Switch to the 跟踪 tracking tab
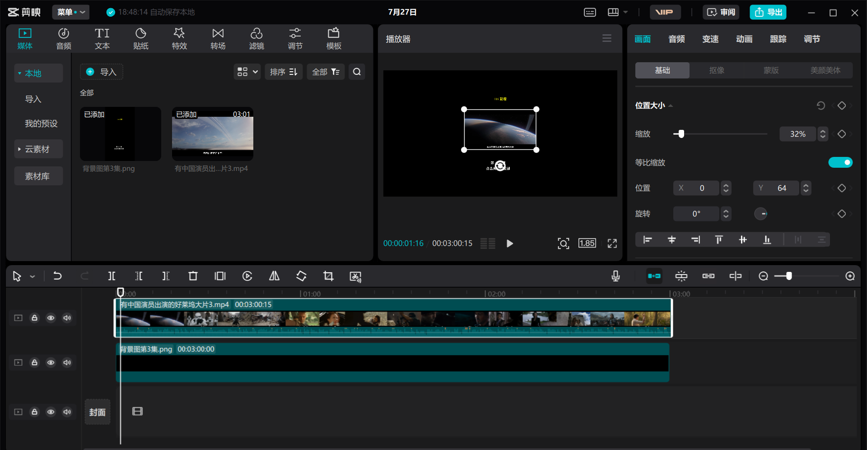The height and width of the screenshot is (450, 867). point(778,39)
